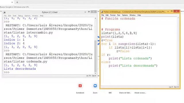Click 'print(lista)' code line
This screenshot has height=103, width=184.
coord(112,37)
